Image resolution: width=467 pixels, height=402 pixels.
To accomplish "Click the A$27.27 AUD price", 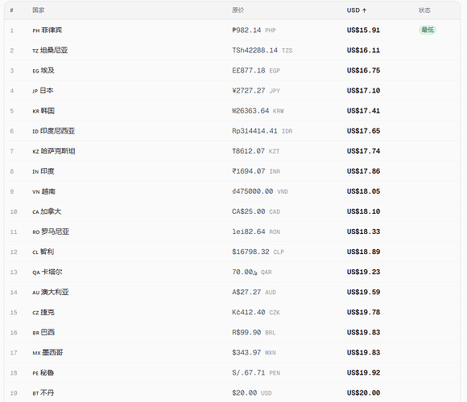I will pos(254,293).
